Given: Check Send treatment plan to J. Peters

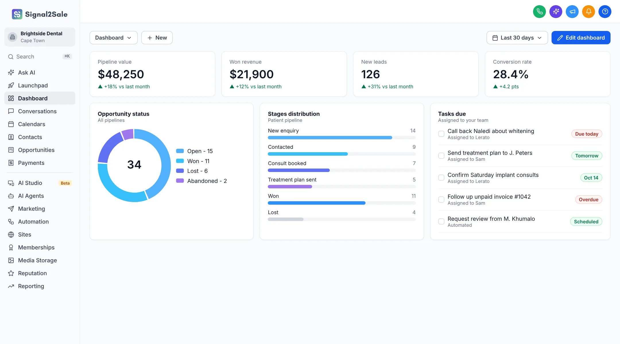Looking at the screenshot, I should point(441,156).
